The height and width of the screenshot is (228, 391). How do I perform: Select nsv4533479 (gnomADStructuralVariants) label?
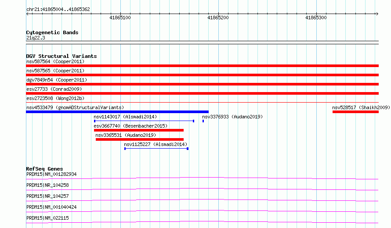pyautogui.click(x=75, y=107)
